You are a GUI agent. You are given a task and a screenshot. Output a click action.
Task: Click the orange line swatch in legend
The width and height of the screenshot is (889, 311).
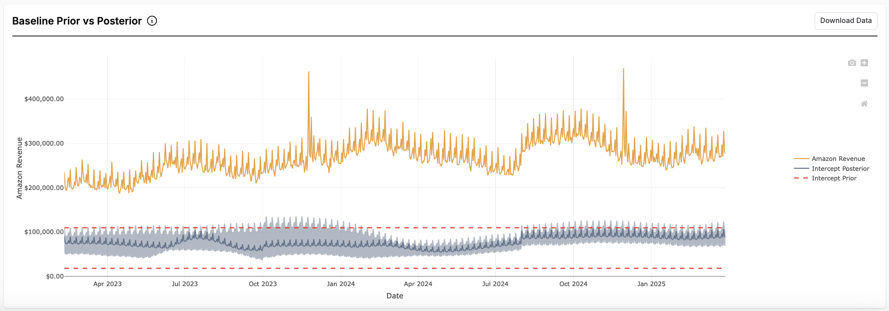click(801, 159)
